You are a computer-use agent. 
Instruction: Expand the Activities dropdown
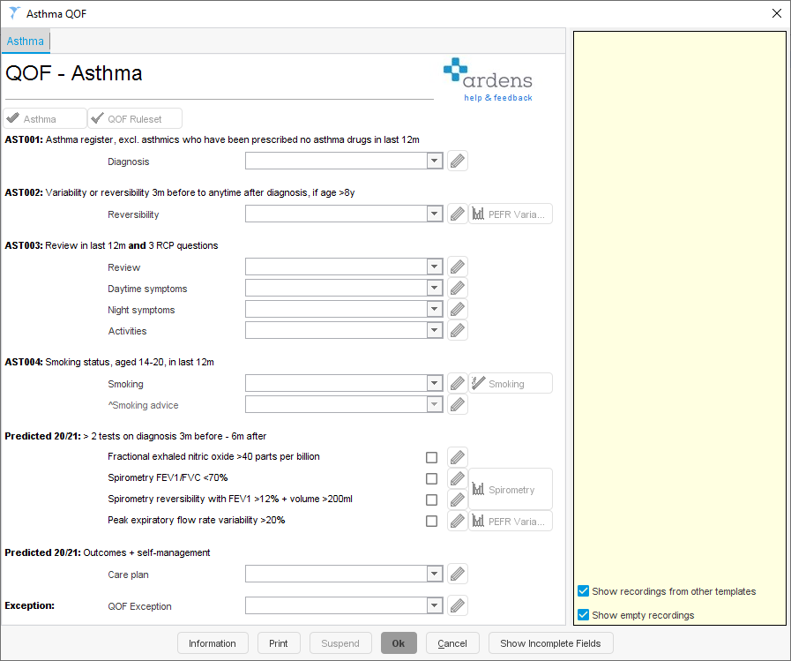435,331
